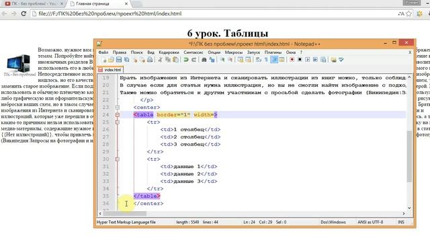430x242 pixels.
Task: Switch to Главная страница browser tab
Action: (98, 4)
